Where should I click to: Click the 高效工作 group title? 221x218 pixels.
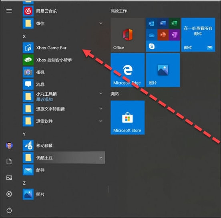119,11
